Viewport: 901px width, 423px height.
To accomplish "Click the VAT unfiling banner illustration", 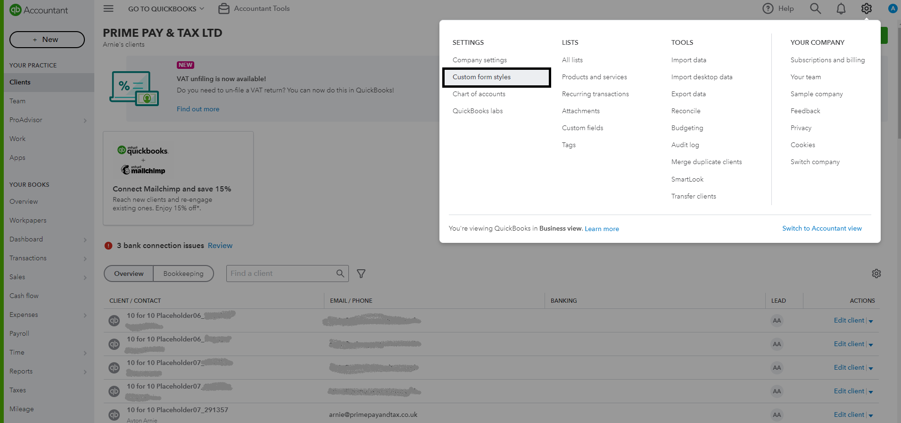I will coord(134,89).
